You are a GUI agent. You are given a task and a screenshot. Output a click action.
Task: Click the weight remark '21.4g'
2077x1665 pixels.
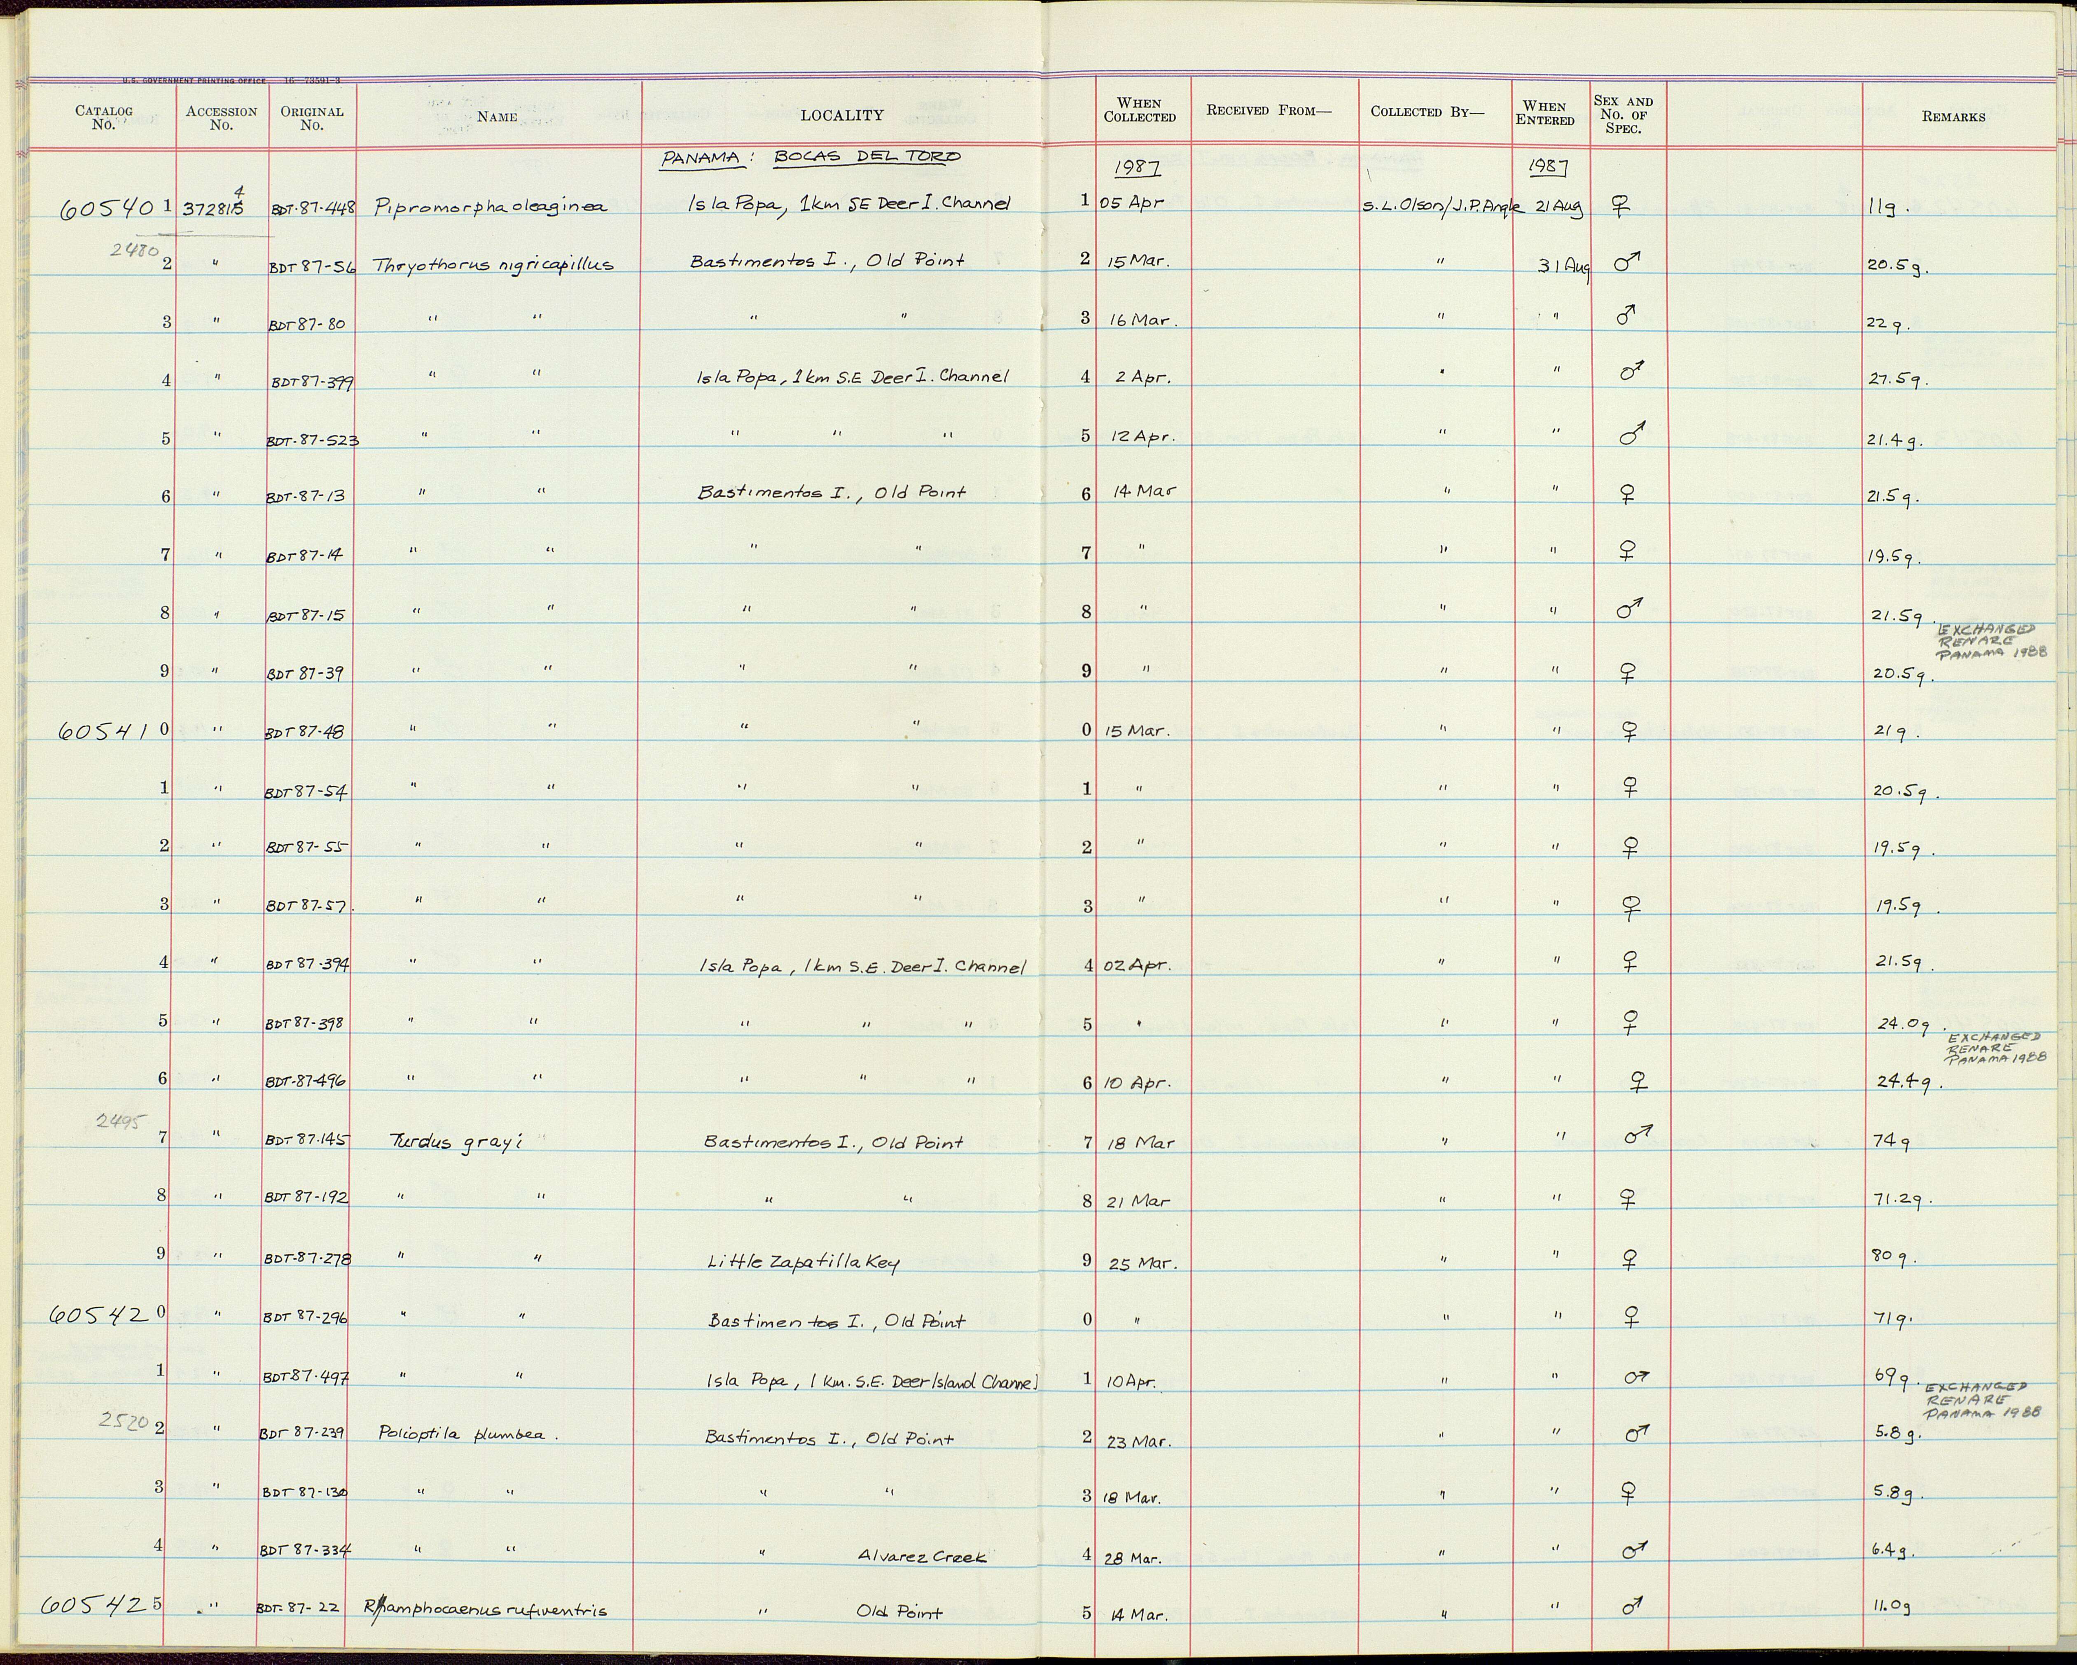click(x=1896, y=440)
